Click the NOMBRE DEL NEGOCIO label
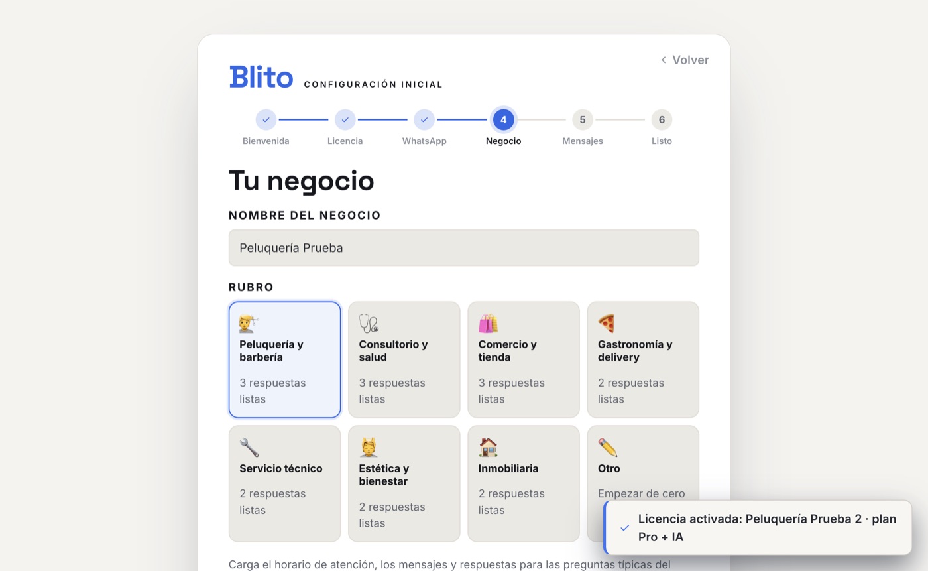Screen dimensions: 928x571 (x=305, y=216)
